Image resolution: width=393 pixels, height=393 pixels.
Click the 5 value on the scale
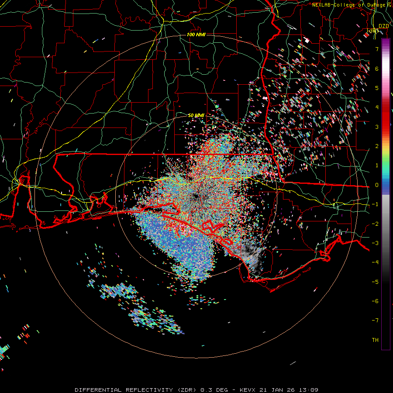click(377, 88)
